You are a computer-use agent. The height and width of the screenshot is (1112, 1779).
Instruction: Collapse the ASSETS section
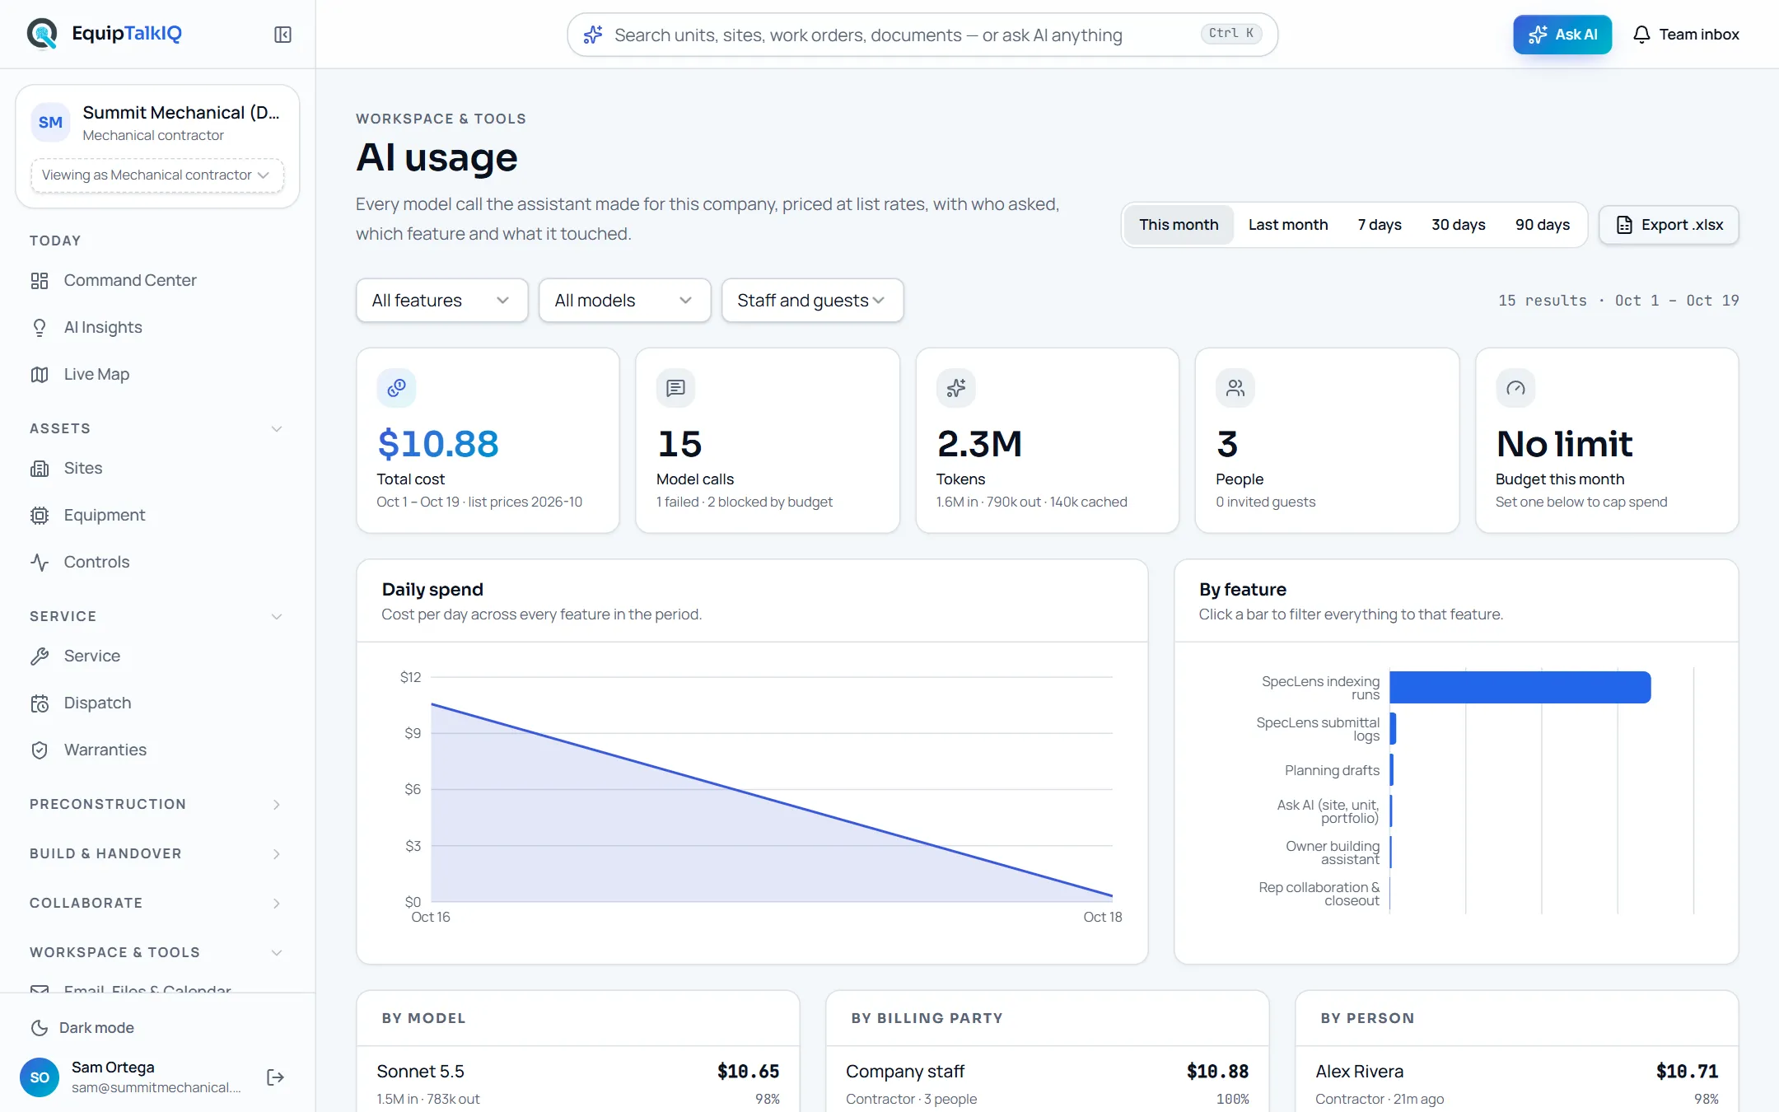[x=156, y=428]
